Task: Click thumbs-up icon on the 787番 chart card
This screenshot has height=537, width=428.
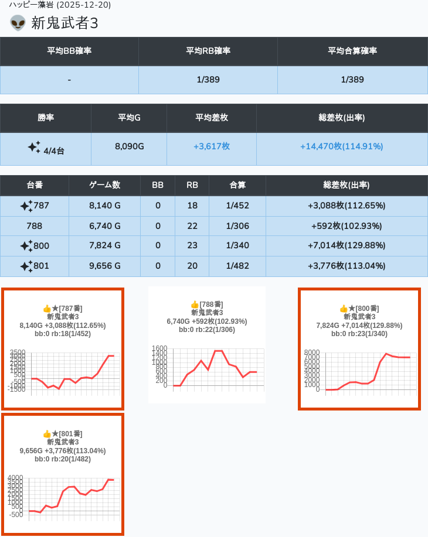Action: coord(47,309)
